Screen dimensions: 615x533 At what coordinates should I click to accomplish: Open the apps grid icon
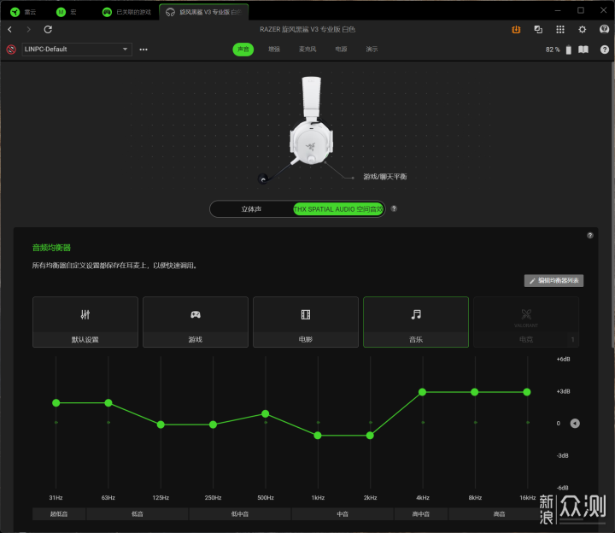(560, 29)
